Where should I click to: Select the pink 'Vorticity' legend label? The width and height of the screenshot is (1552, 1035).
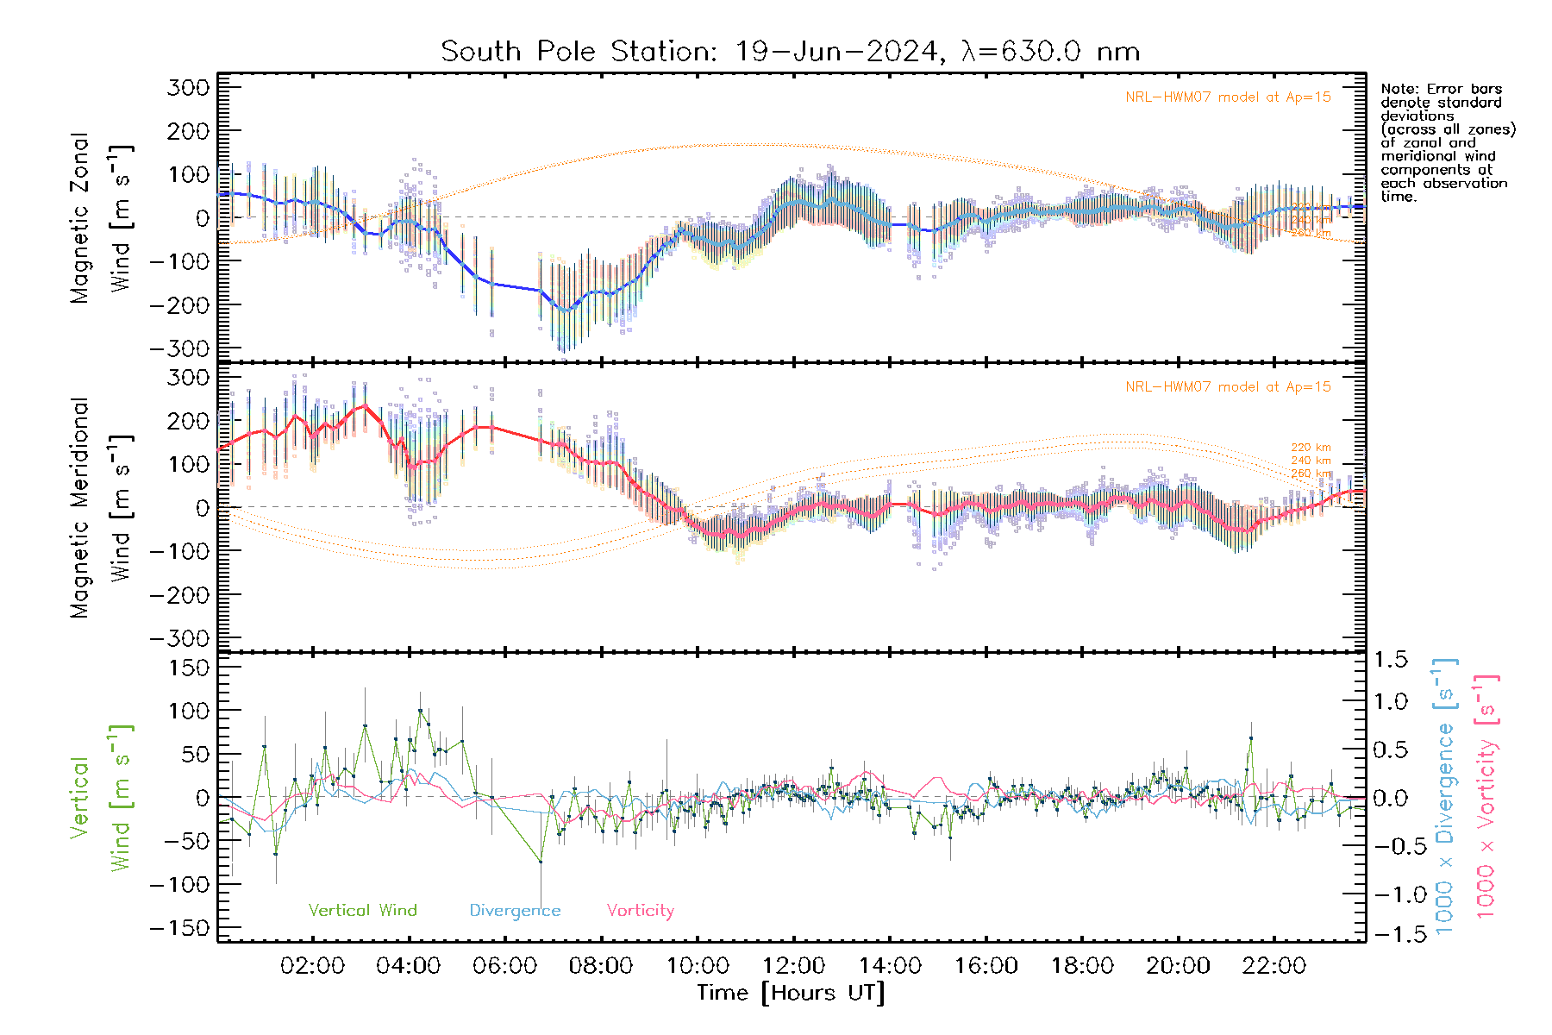[x=640, y=911]
